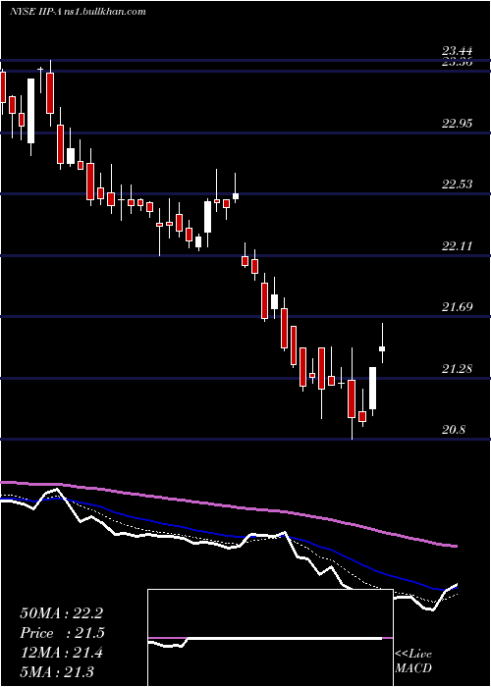The image size is (491, 687).
Task: Click the tall white candle near 22.95
Action: click(30, 111)
